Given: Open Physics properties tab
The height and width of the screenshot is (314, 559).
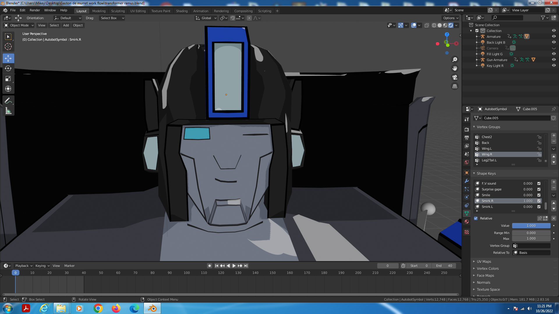Looking at the screenshot, I should click(467, 197).
